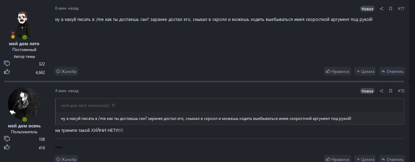Screen dimensions: 415x162
Task: Add post #77 to multi-quote with Цитата
Action: [365, 71]
